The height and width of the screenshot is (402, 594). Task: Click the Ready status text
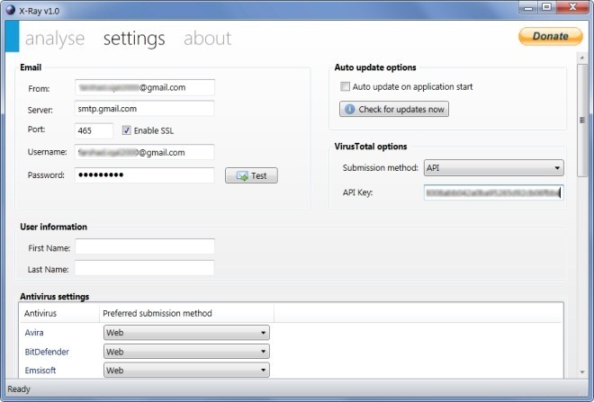click(19, 389)
